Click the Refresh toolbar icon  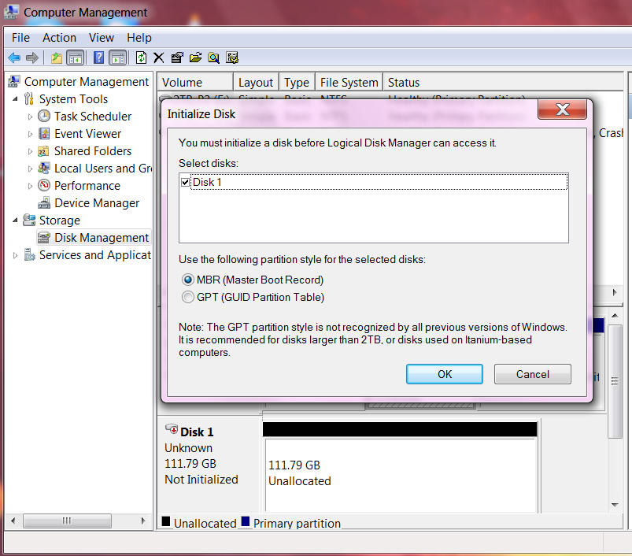(x=141, y=57)
